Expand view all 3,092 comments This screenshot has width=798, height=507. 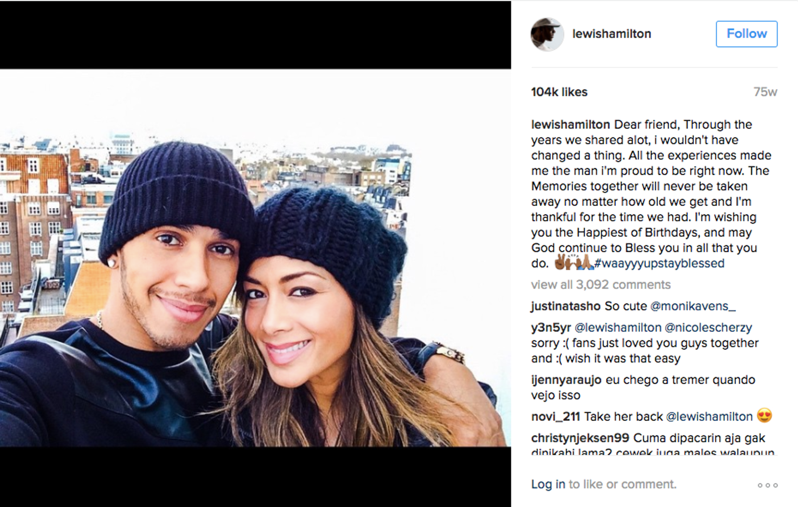coord(601,284)
